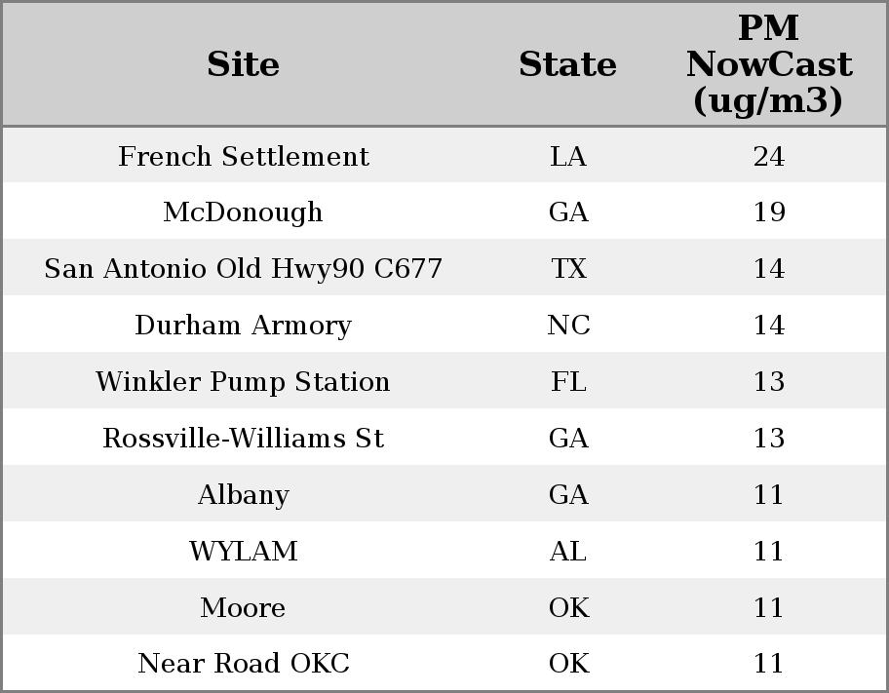Image resolution: width=889 pixels, height=693 pixels.
Task: Select the AL state cell
Action: coord(568,552)
